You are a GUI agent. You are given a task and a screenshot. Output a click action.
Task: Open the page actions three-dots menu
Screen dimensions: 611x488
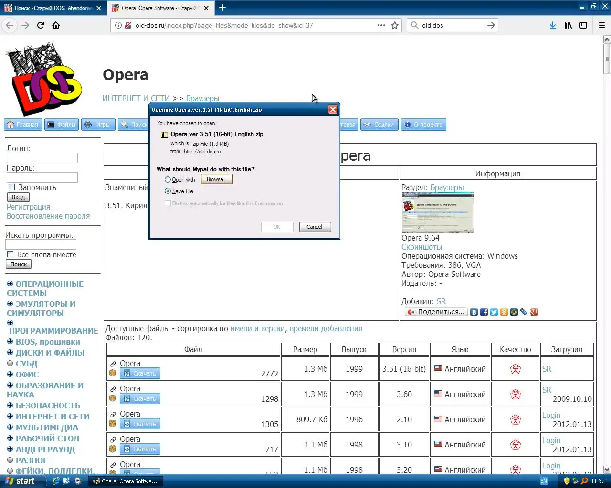(381, 25)
